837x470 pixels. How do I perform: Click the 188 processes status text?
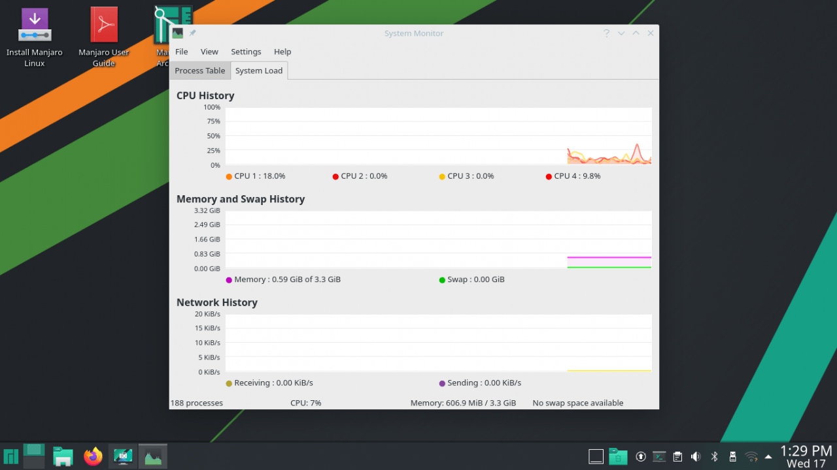(196, 403)
